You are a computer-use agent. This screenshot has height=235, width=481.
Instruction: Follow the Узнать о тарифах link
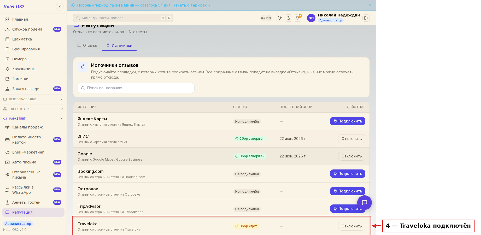(x=190, y=5)
